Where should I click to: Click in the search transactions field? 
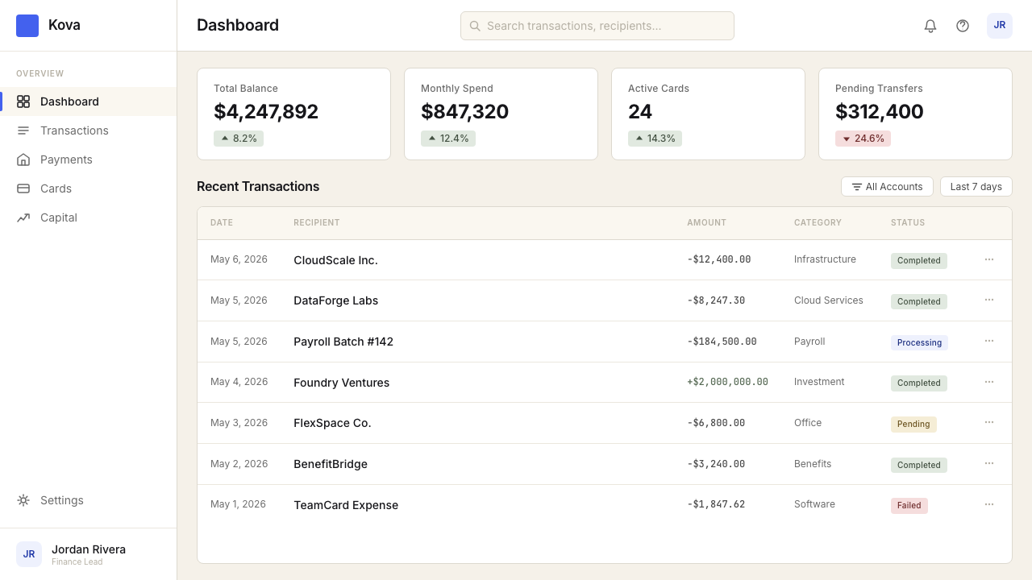[x=597, y=26]
